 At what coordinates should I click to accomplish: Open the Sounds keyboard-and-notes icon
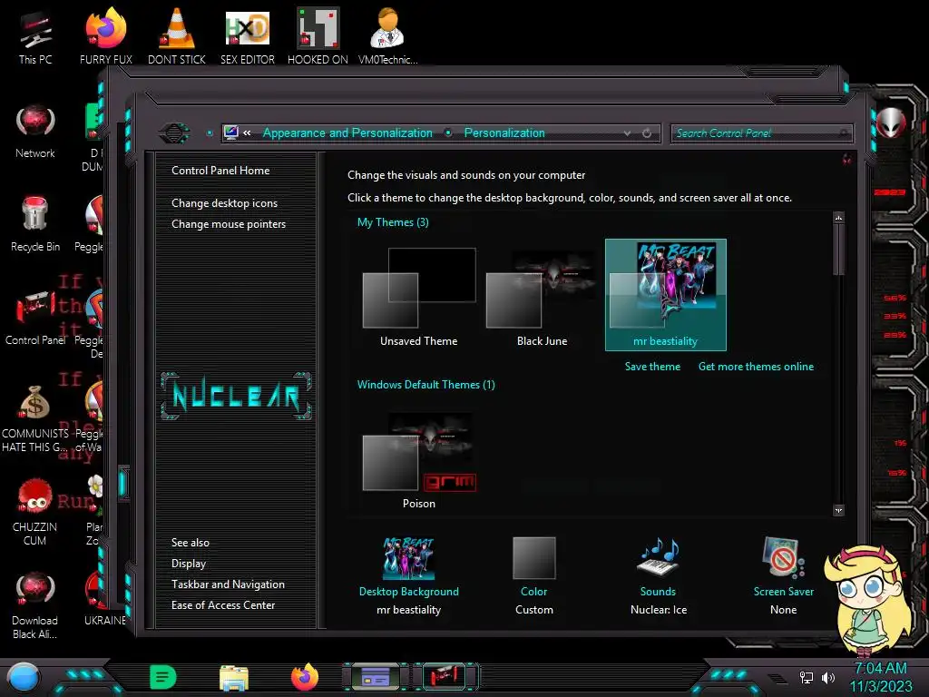click(x=658, y=558)
